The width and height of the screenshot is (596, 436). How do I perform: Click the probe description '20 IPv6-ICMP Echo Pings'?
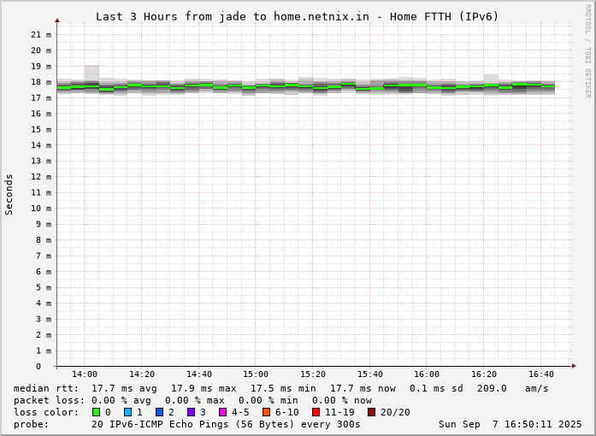point(160,424)
